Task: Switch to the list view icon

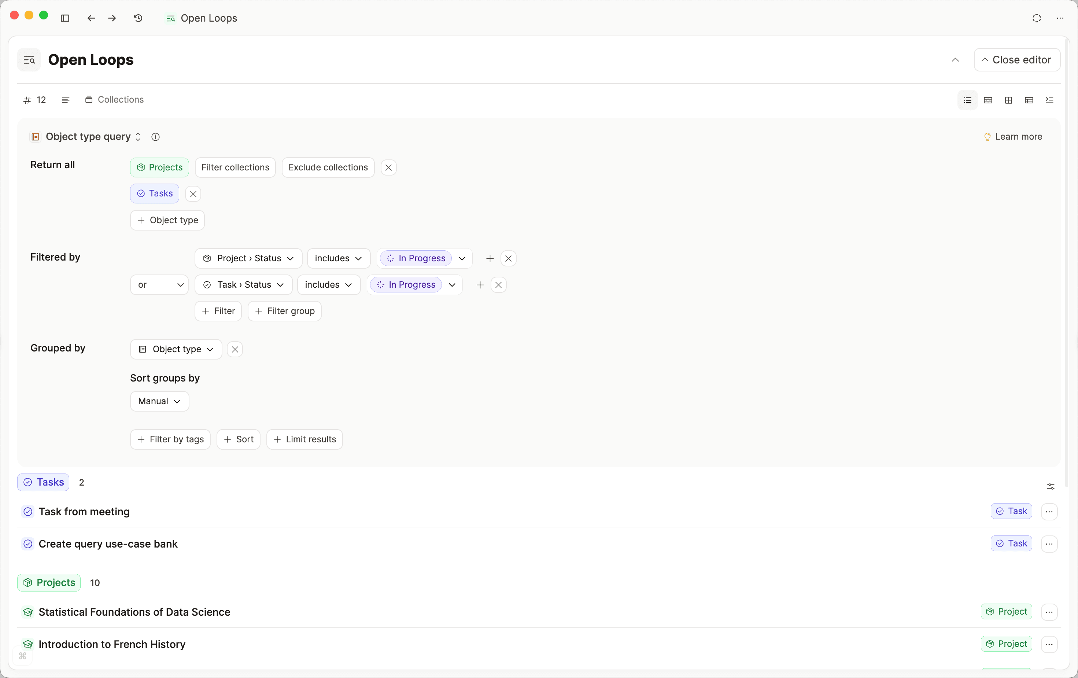Action: pos(967,100)
